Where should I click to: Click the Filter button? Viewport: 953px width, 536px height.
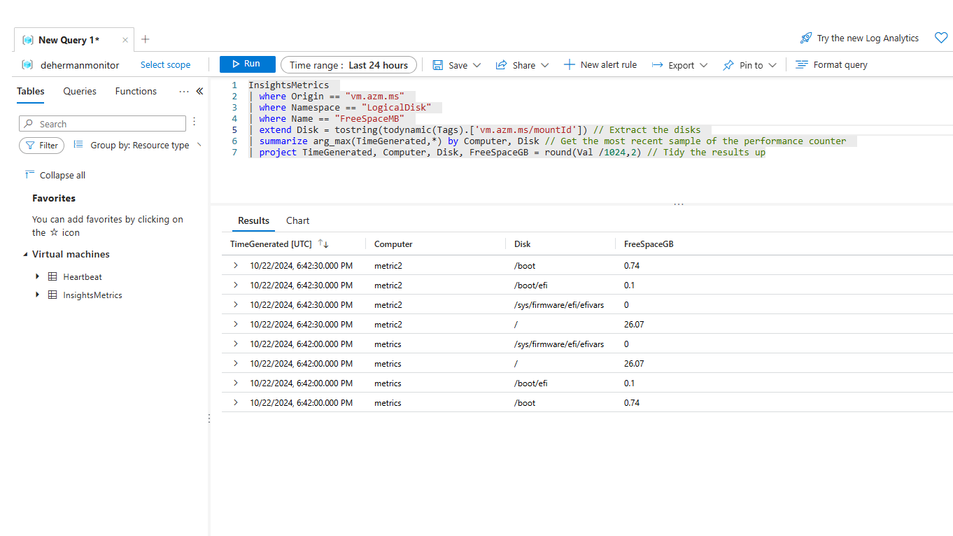42,146
